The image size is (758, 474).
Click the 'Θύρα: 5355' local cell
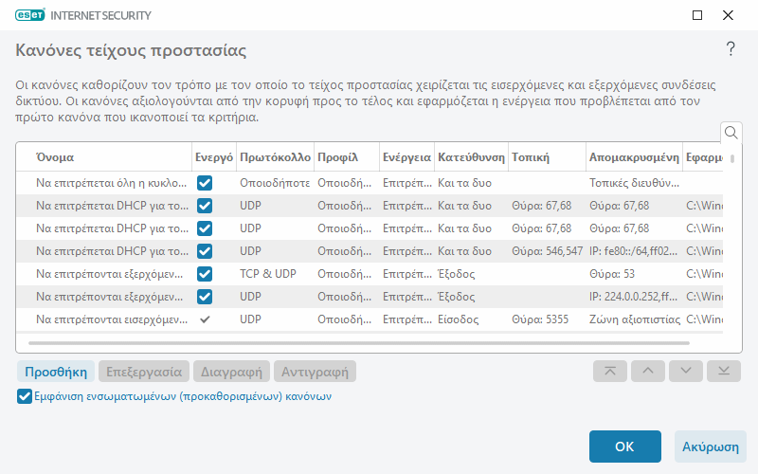[540, 319]
